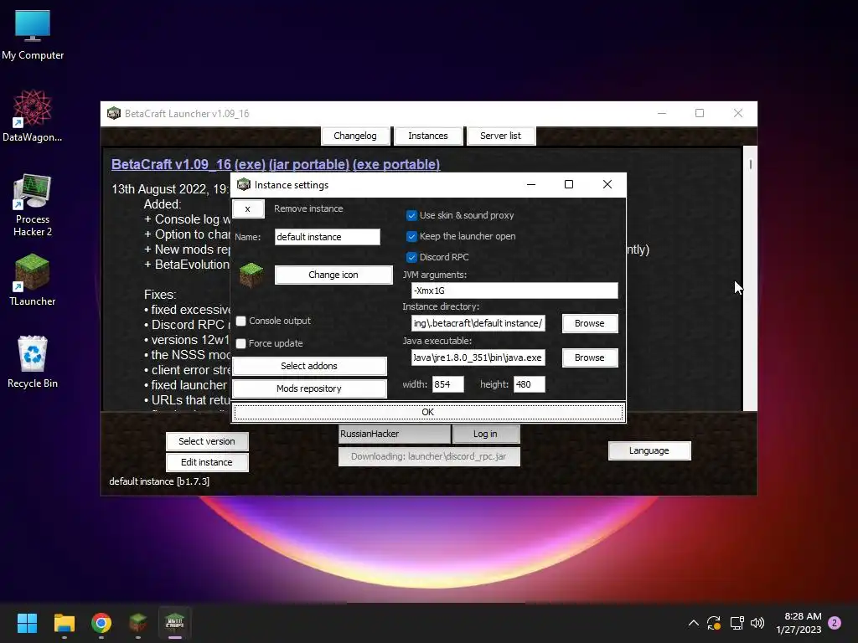The width and height of the screenshot is (858, 643).
Task: Open volume speaker tray icon
Action: (x=757, y=623)
